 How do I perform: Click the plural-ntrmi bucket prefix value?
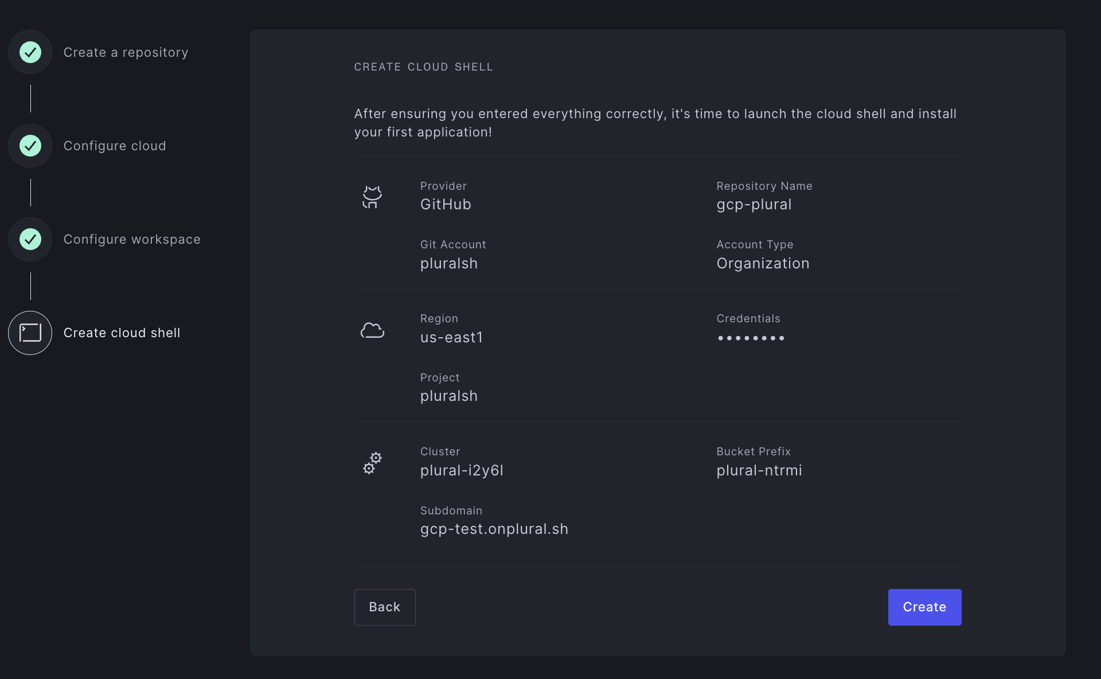(759, 470)
